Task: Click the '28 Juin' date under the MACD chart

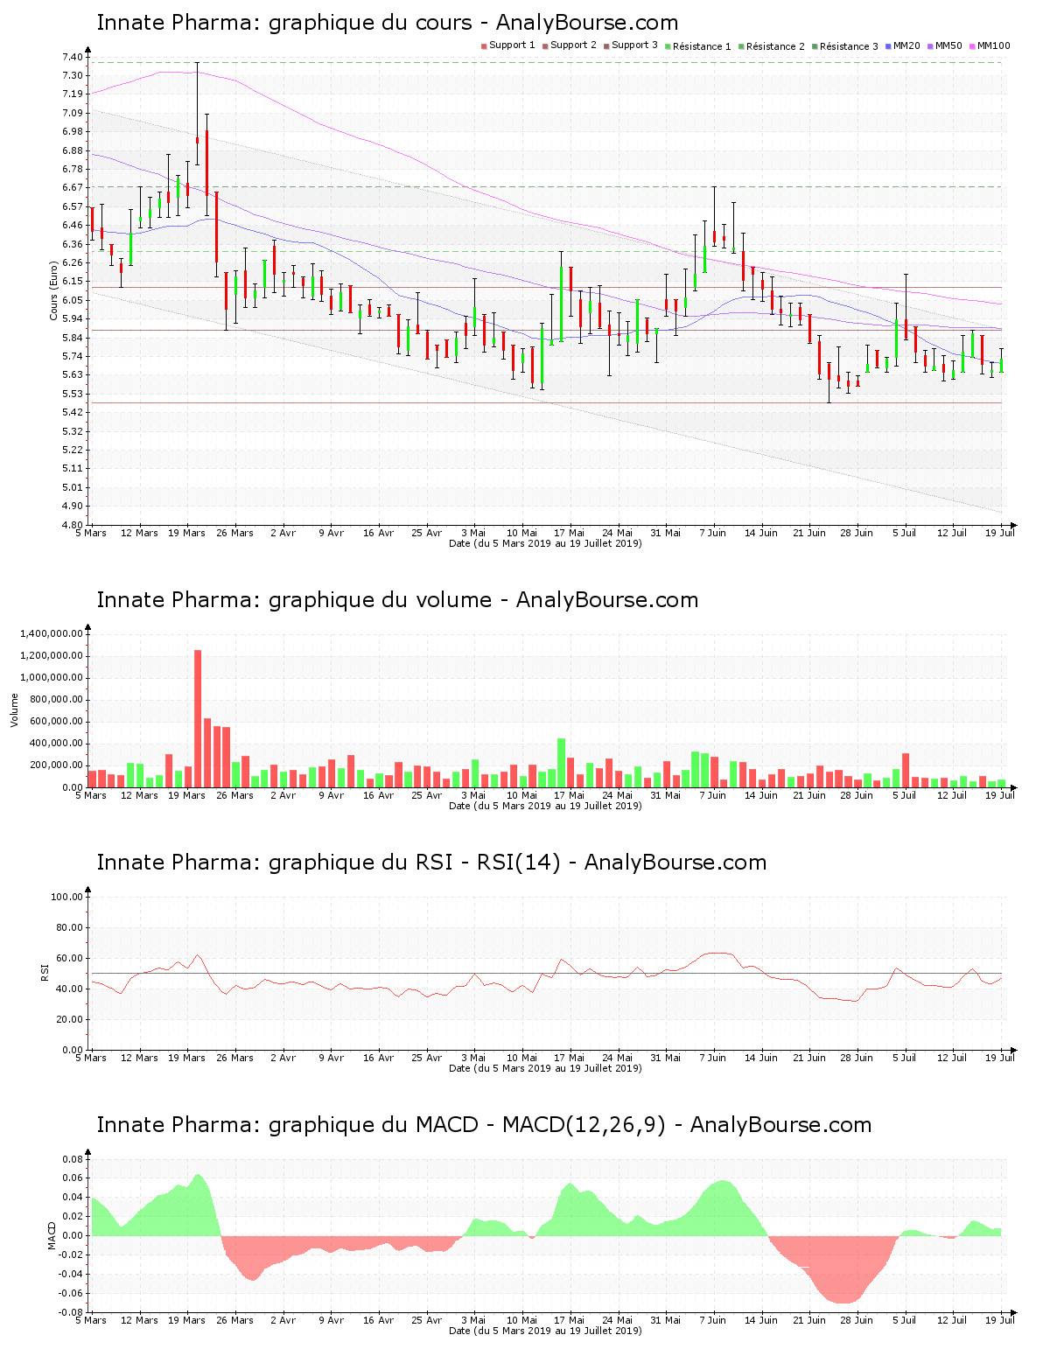Action: tap(857, 1320)
